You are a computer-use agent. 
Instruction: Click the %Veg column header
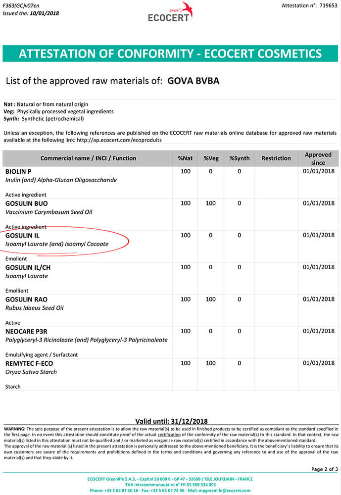tap(211, 158)
